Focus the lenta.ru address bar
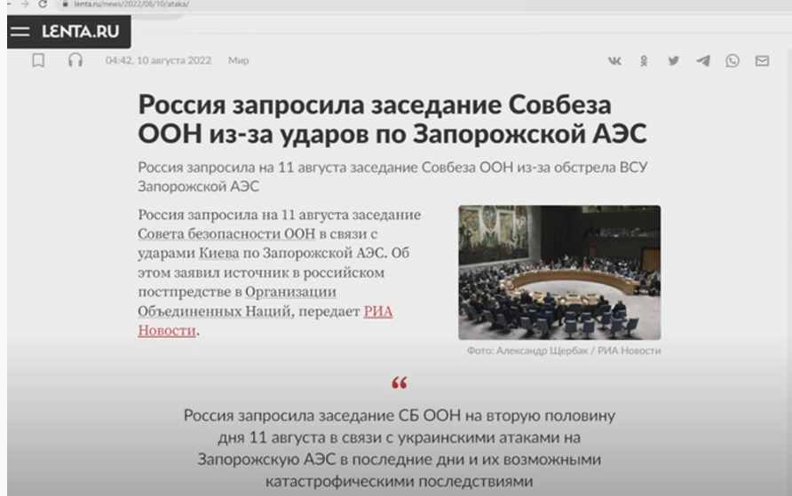 [x=133, y=5]
